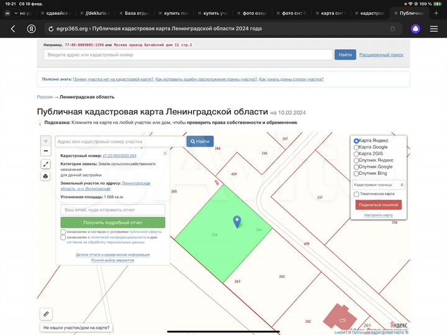This screenshot has height=335, width=447.
Task: Switch to 'фото озер' tab
Action: pyautogui.click(x=255, y=13)
